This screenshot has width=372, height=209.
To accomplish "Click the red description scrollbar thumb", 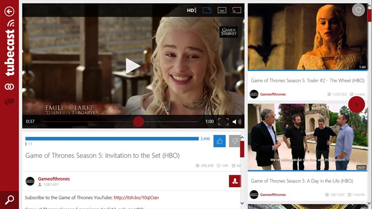I will (x=242, y=149).
